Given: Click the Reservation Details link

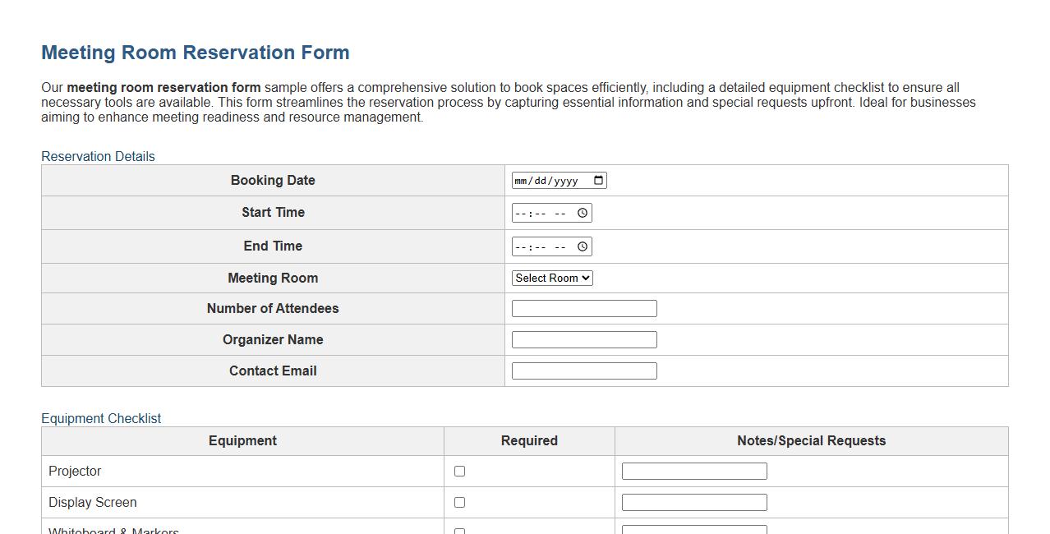Looking at the screenshot, I should [98, 156].
